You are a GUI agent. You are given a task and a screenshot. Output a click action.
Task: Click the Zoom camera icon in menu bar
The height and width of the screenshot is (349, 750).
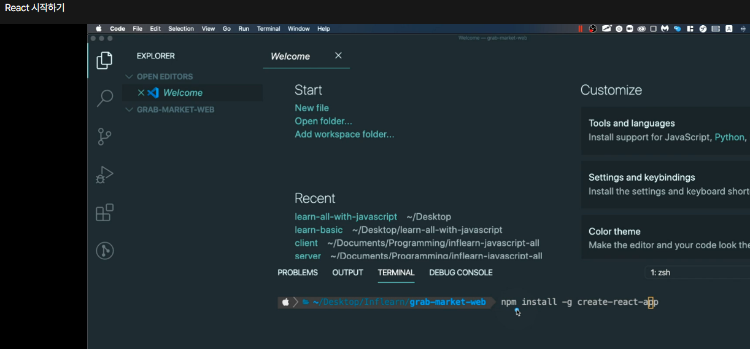[630, 29]
